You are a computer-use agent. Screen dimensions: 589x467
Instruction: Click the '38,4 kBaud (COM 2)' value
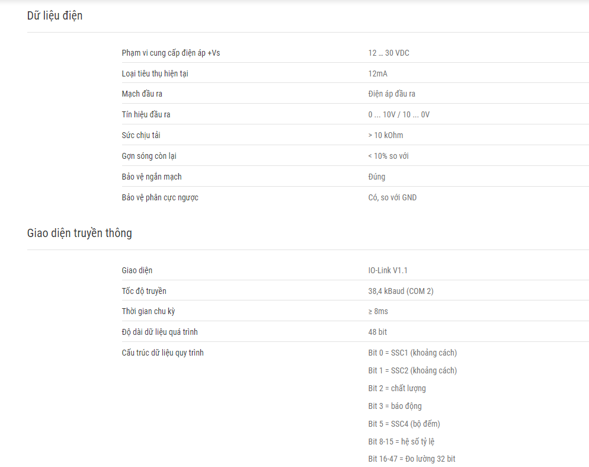pos(401,291)
